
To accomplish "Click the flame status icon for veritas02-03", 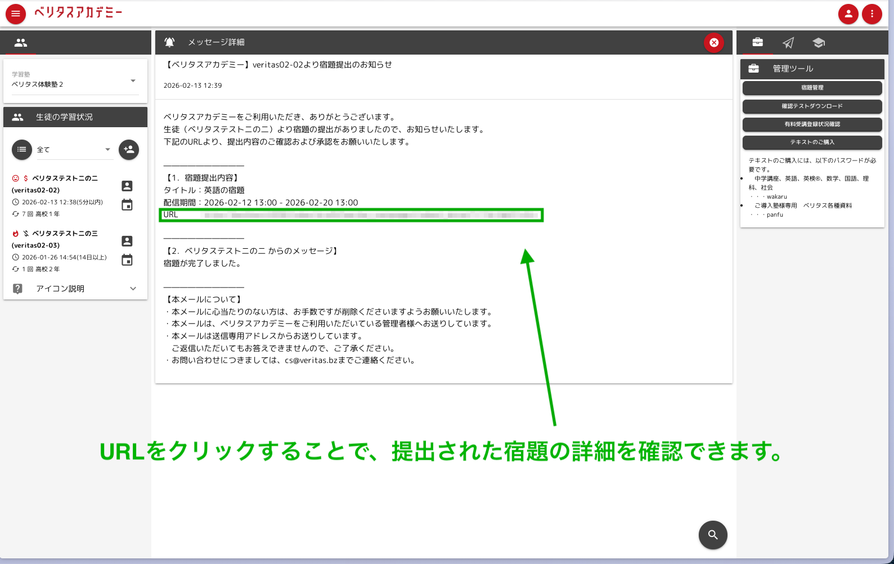I will 15,233.
